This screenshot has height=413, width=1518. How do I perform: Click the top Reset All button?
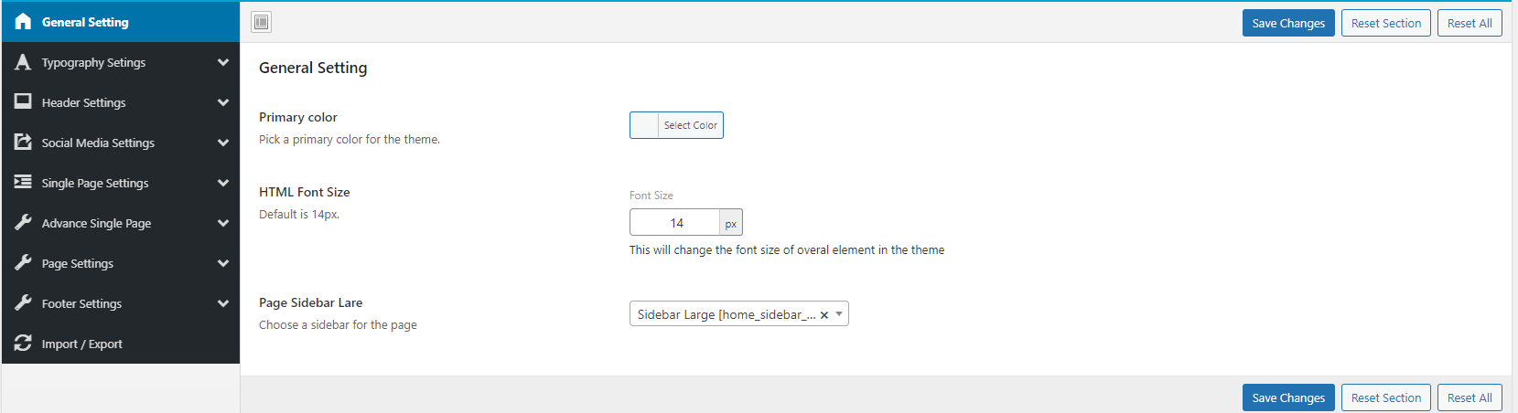coord(1470,23)
